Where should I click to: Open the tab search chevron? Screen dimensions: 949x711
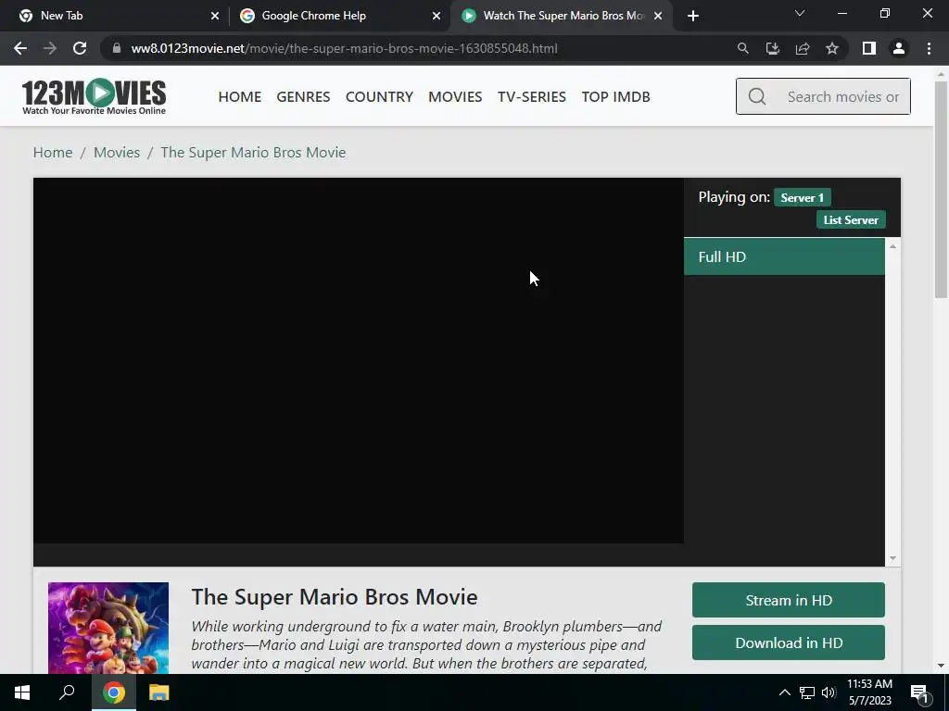[800, 13]
